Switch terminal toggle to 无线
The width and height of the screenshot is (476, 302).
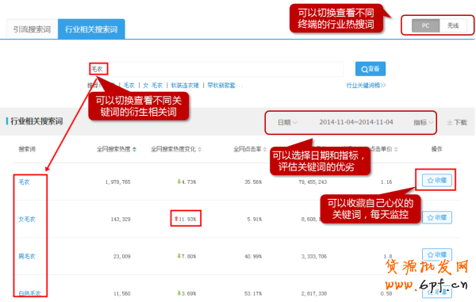(x=453, y=25)
